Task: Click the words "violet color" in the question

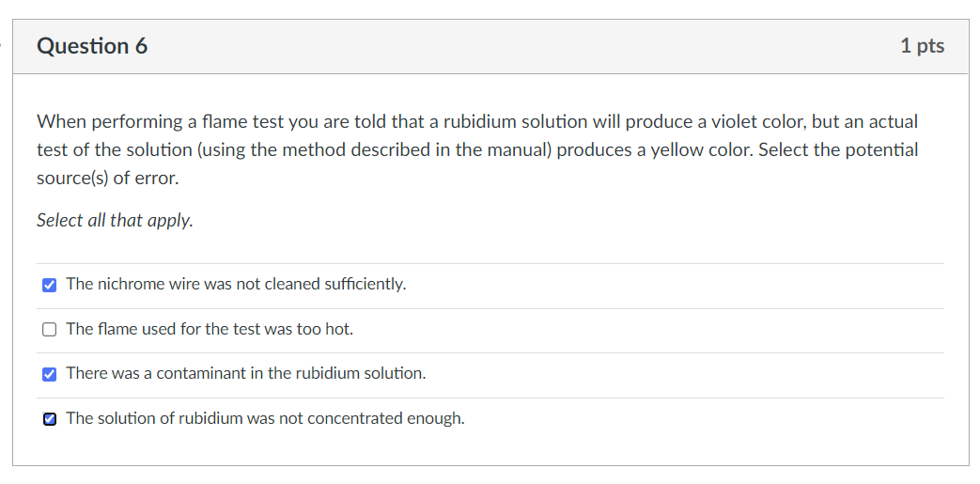Action: point(745,121)
